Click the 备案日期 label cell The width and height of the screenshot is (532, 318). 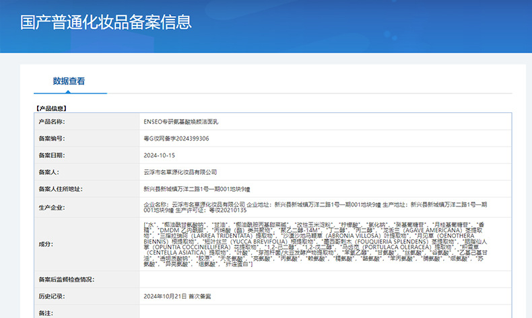point(86,155)
